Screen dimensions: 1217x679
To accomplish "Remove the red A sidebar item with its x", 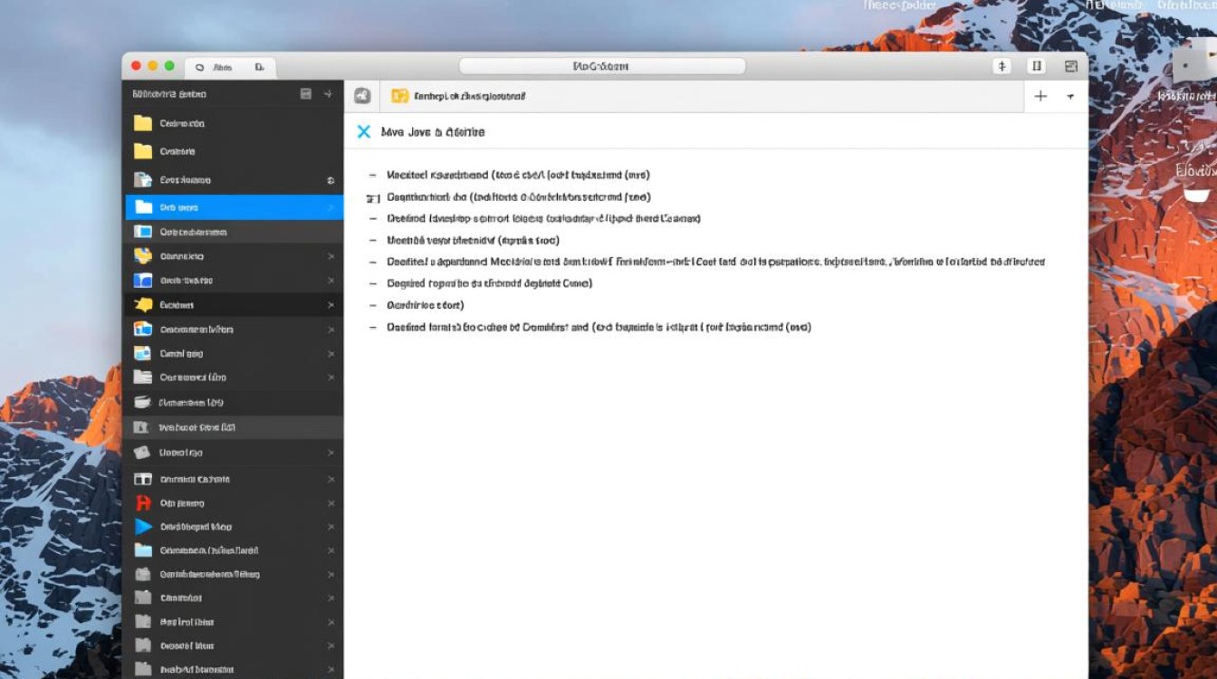I will click(331, 503).
